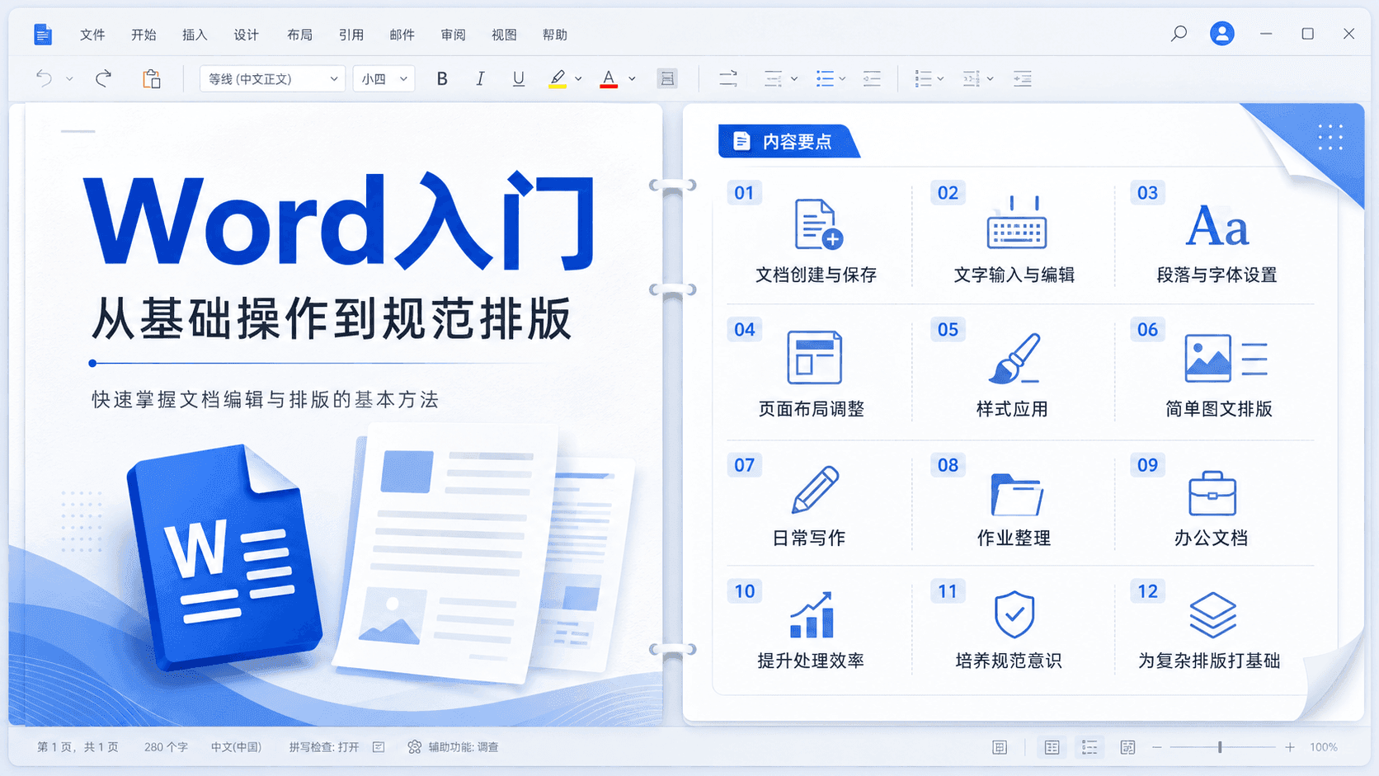Screen dimensions: 1379x776
Task: Open the 引用 tab
Action: point(351,35)
